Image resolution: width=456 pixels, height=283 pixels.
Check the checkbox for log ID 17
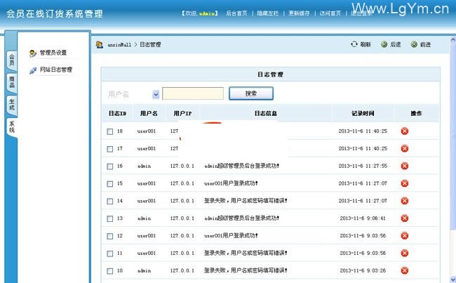coord(110,149)
